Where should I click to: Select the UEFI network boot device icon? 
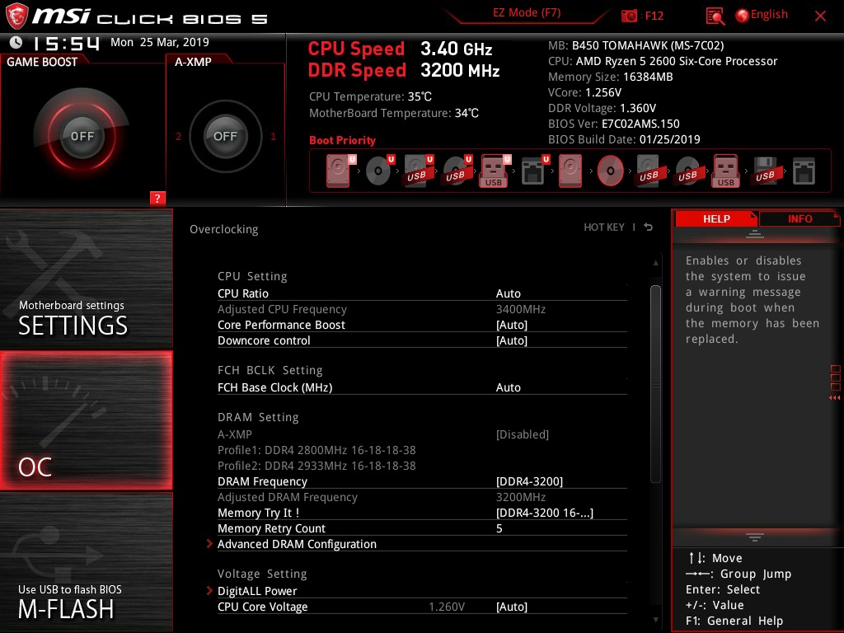point(535,171)
